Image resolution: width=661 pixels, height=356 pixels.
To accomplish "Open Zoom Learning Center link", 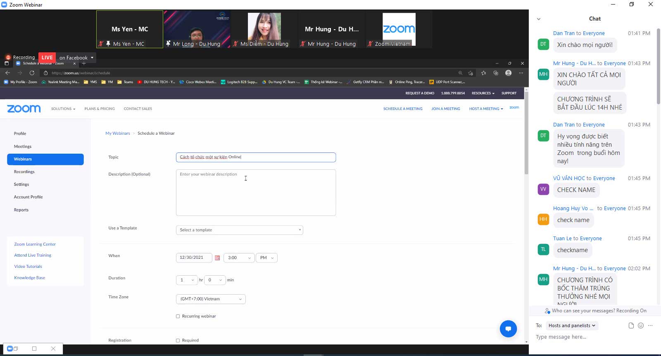I will click(x=35, y=244).
